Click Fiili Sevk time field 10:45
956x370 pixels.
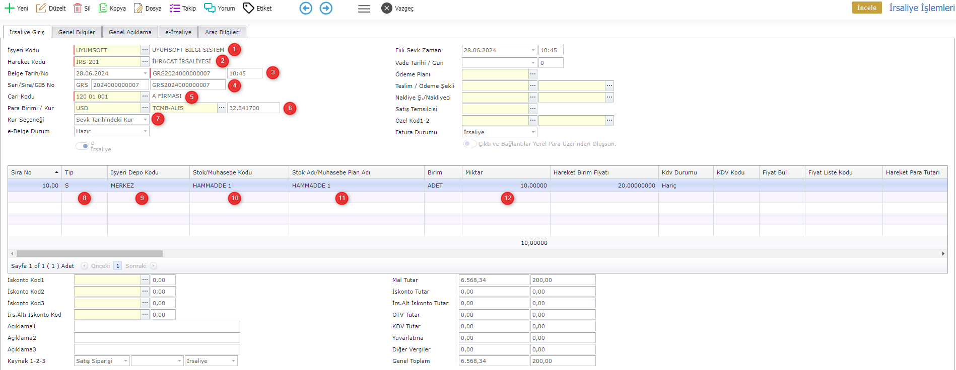pyautogui.click(x=551, y=50)
